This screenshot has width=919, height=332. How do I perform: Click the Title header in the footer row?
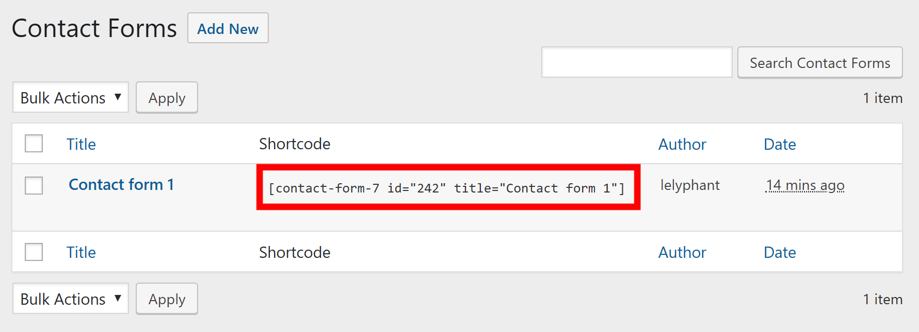click(81, 252)
